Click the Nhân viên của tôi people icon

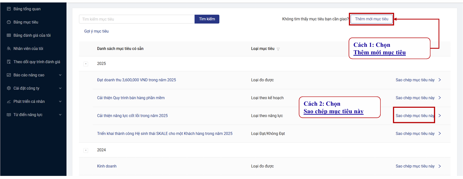pos(9,49)
